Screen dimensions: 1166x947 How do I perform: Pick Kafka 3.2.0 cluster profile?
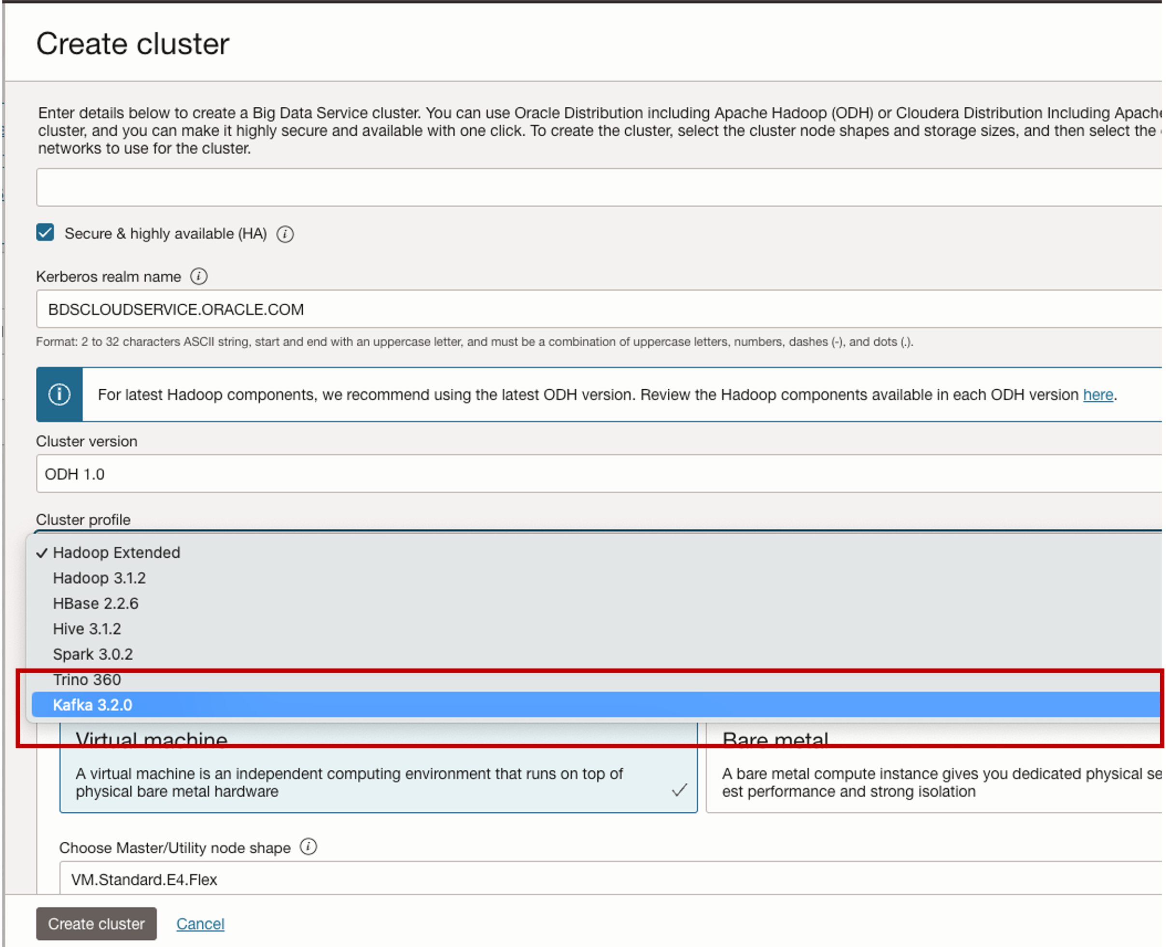click(595, 705)
